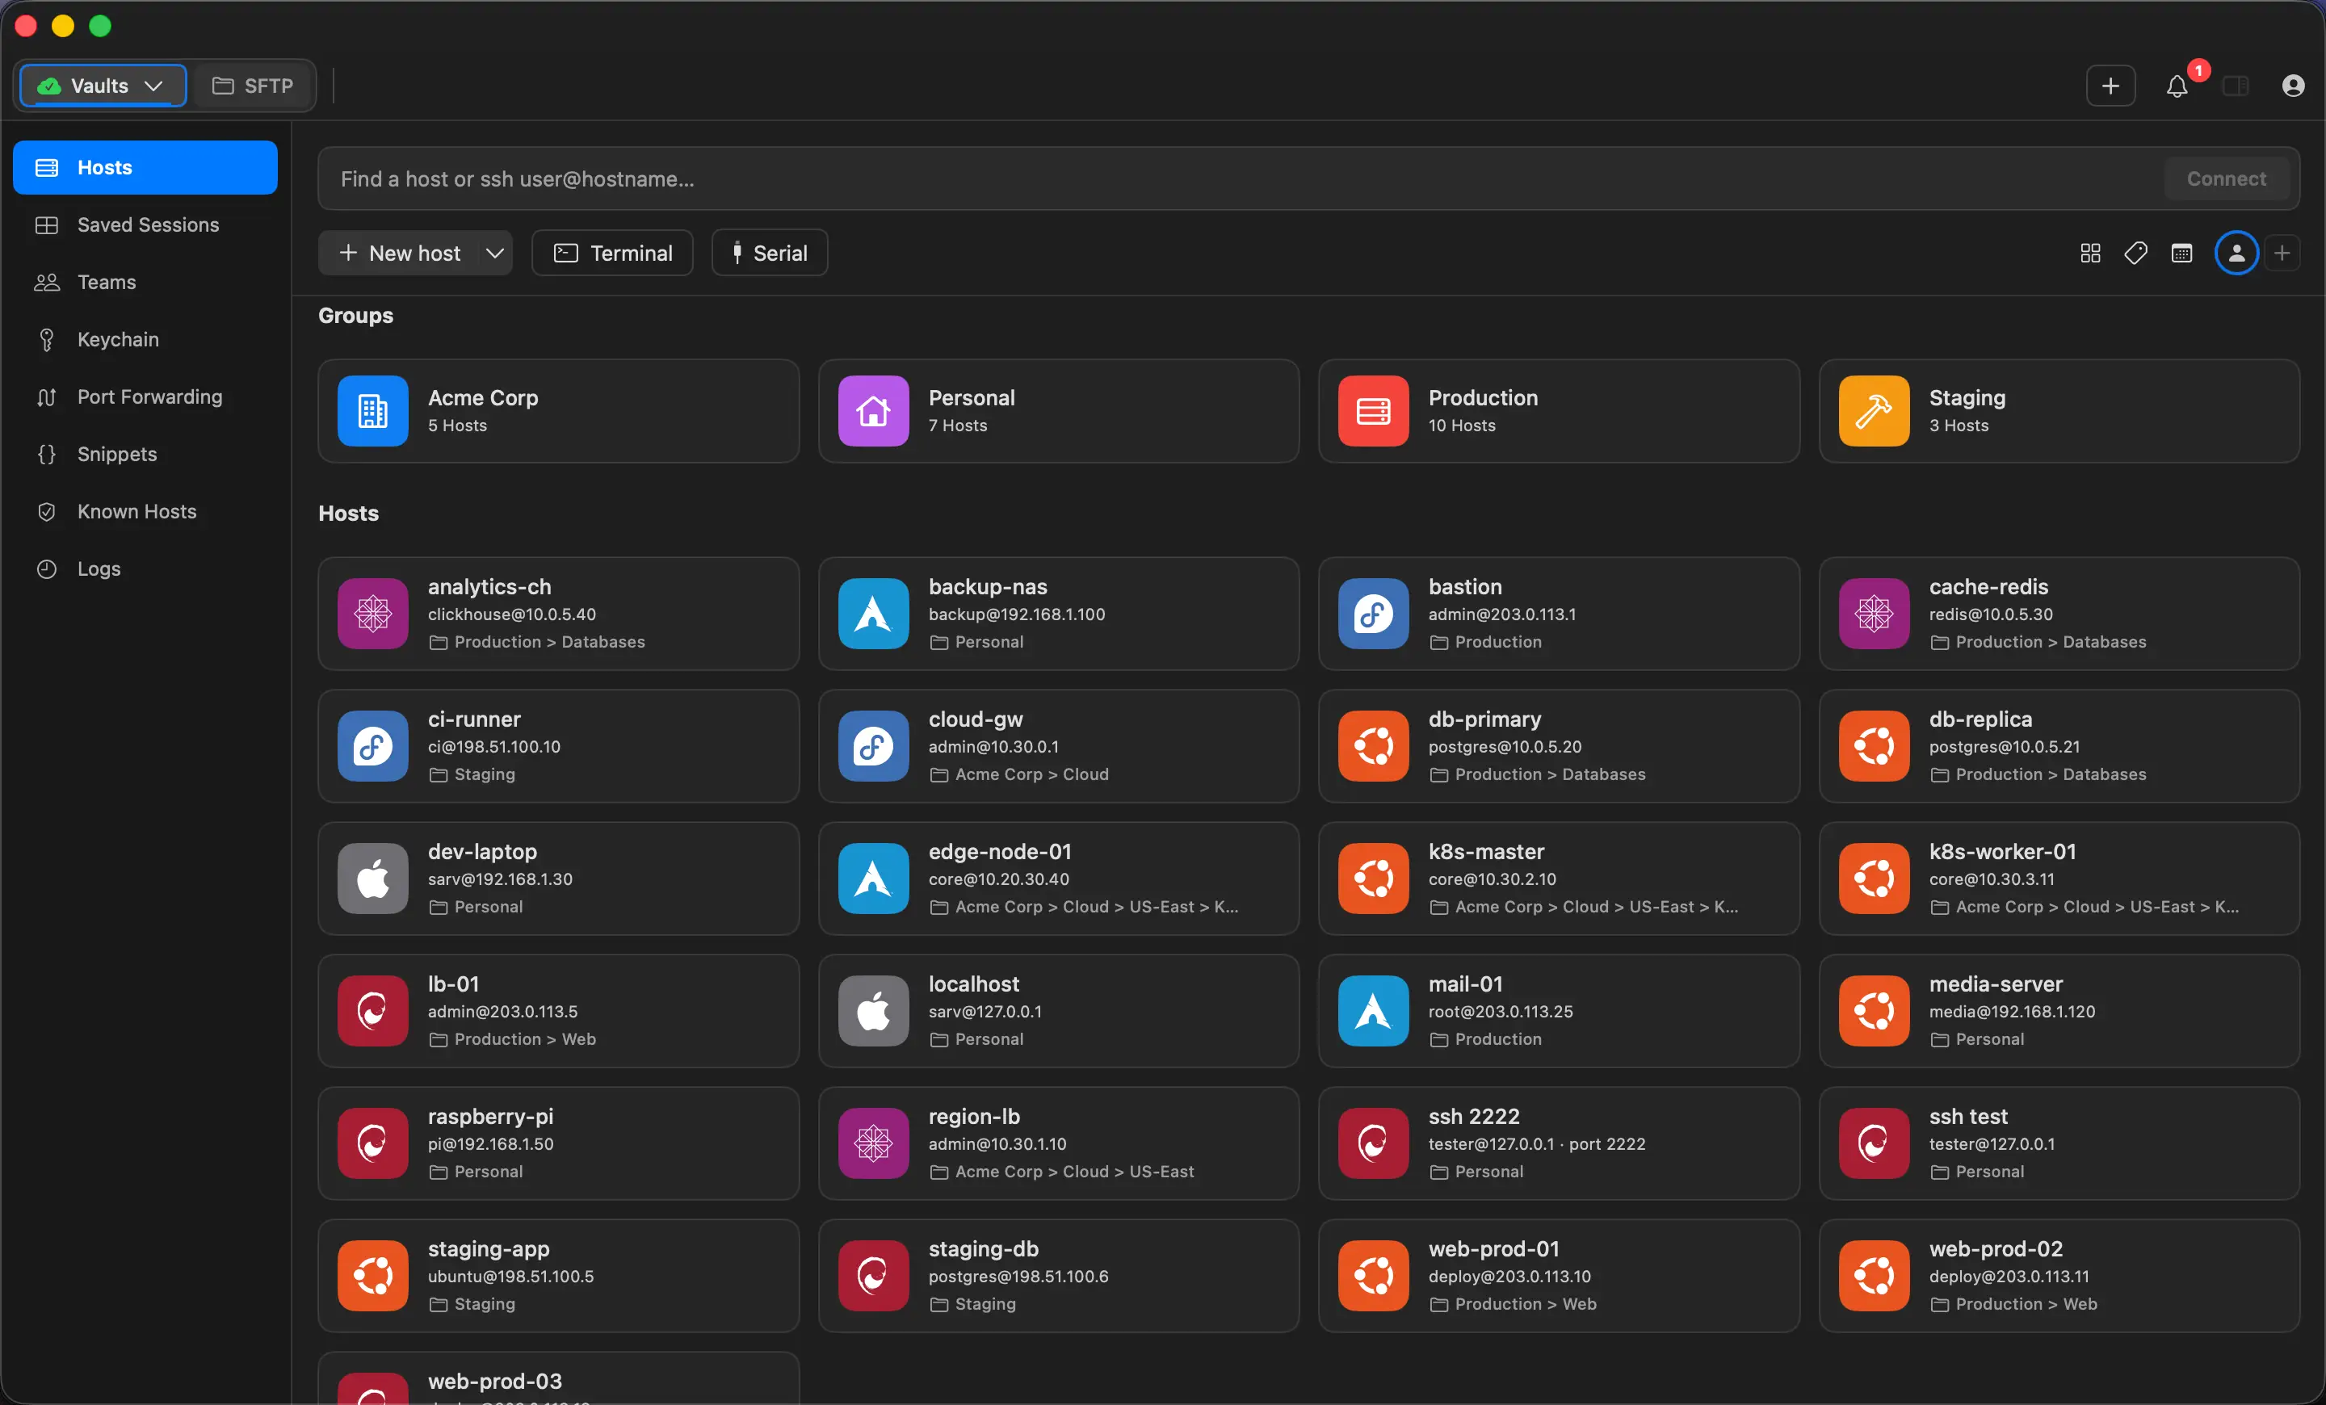Click the raspberry-pi Debian icon

pos(373,1143)
